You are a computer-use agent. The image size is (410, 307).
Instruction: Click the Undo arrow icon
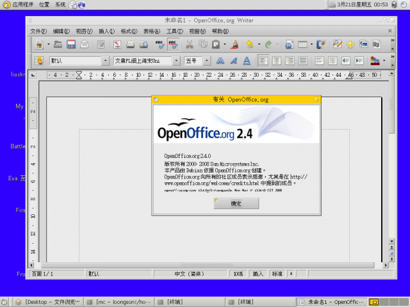click(x=250, y=44)
